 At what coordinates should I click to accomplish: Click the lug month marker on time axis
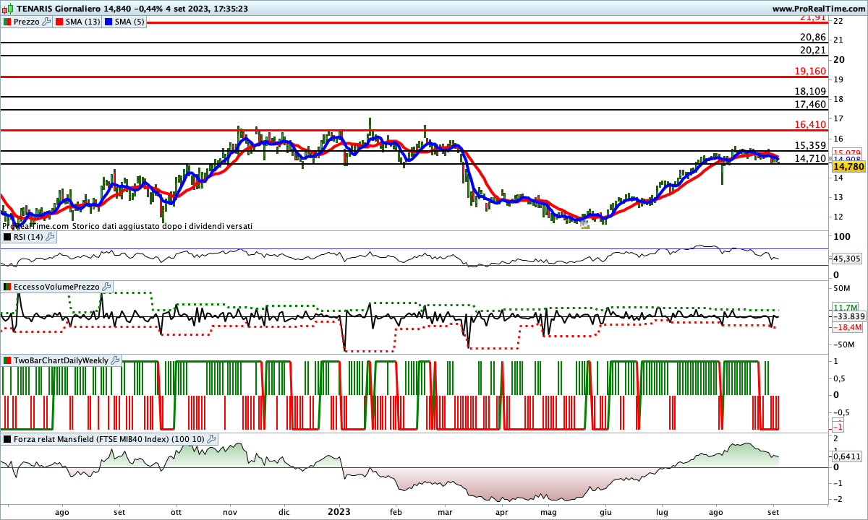pos(660,512)
